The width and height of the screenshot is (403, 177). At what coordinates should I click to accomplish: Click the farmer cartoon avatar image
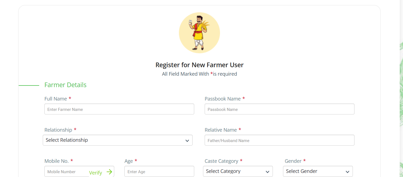pyautogui.click(x=199, y=33)
